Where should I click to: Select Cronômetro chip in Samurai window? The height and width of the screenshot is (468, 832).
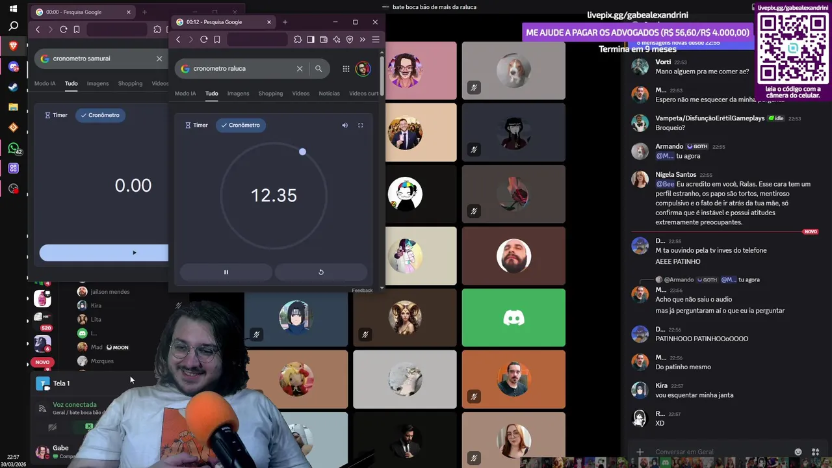pos(100,115)
